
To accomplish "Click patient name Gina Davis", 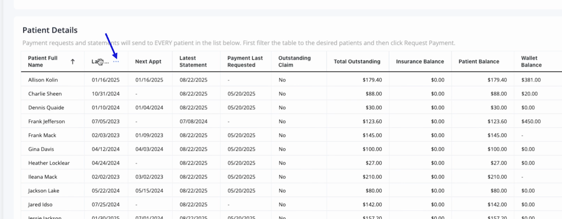I will pos(41,149).
